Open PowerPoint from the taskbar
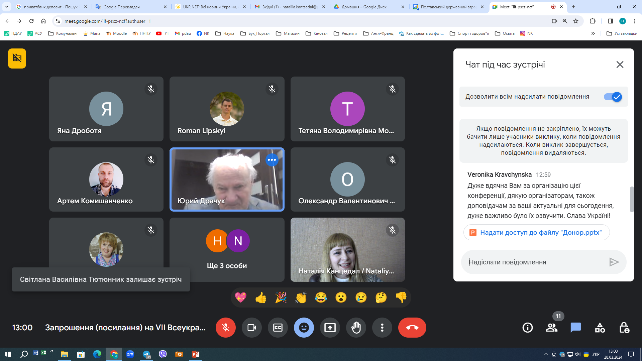The height and width of the screenshot is (361, 642). click(196, 354)
